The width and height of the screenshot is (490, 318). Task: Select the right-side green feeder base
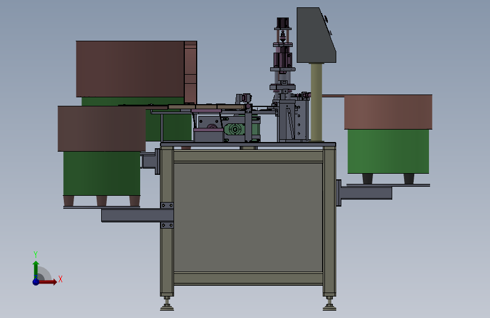click(388, 152)
